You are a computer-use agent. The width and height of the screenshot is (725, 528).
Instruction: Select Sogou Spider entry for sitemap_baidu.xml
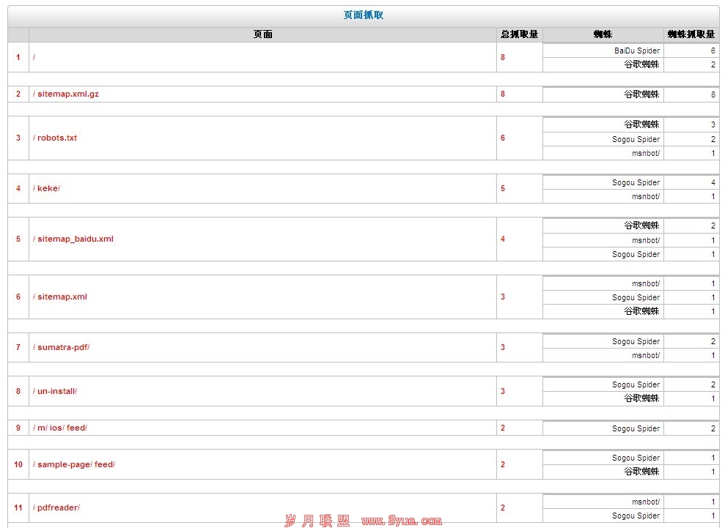(x=636, y=254)
